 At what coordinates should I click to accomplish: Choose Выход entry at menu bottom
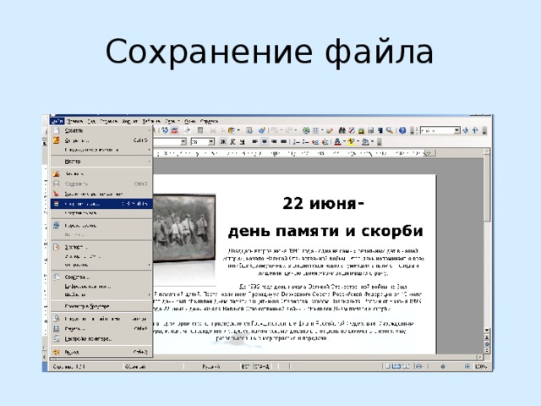click(101, 353)
